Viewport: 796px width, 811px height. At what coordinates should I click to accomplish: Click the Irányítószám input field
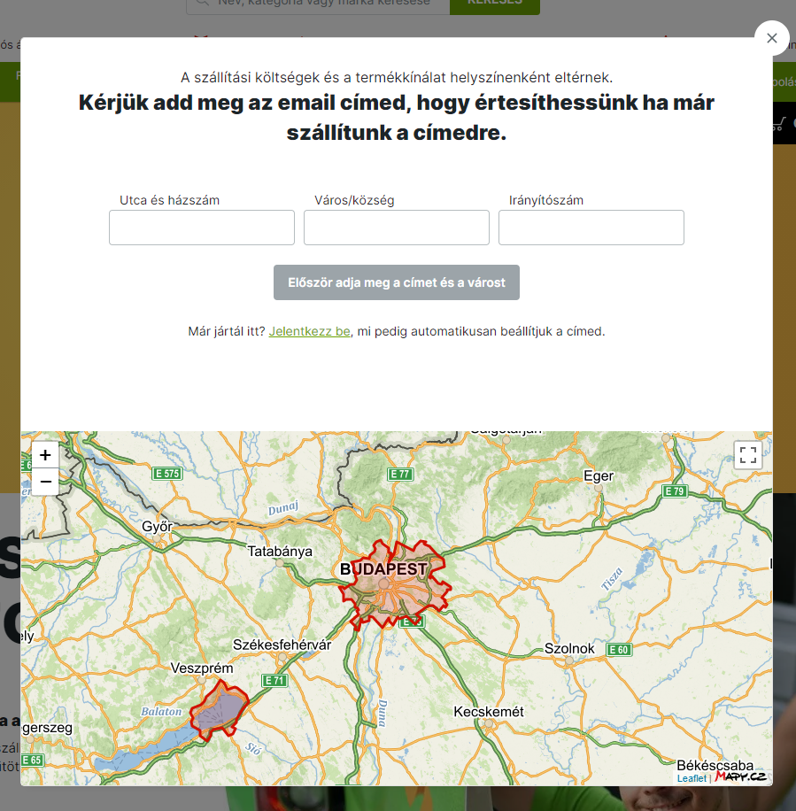pyautogui.click(x=591, y=228)
